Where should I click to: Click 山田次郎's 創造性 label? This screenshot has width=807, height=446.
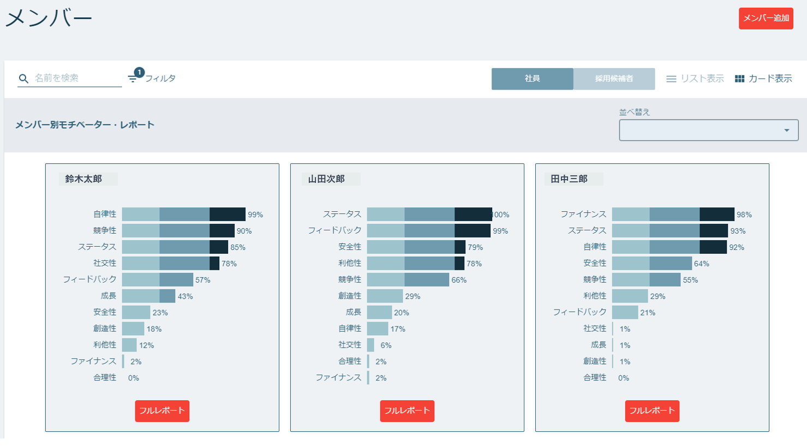click(350, 296)
